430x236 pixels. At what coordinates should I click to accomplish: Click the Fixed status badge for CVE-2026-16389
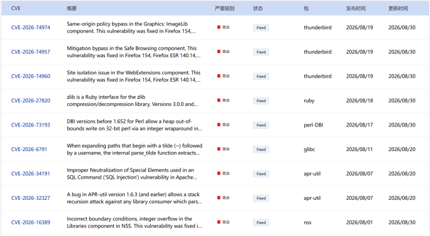click(261, 223)
